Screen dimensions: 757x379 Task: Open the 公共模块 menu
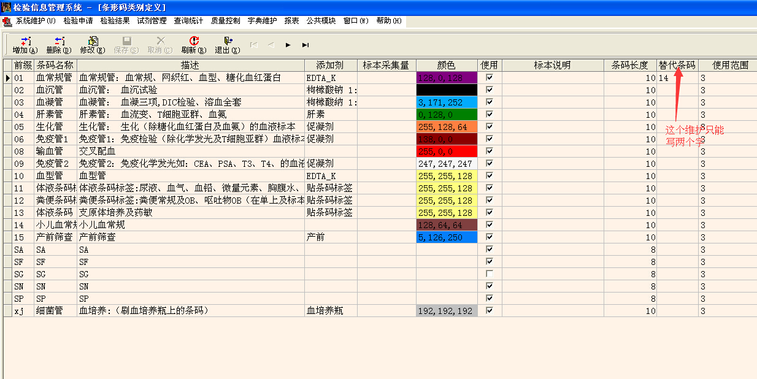321,21
